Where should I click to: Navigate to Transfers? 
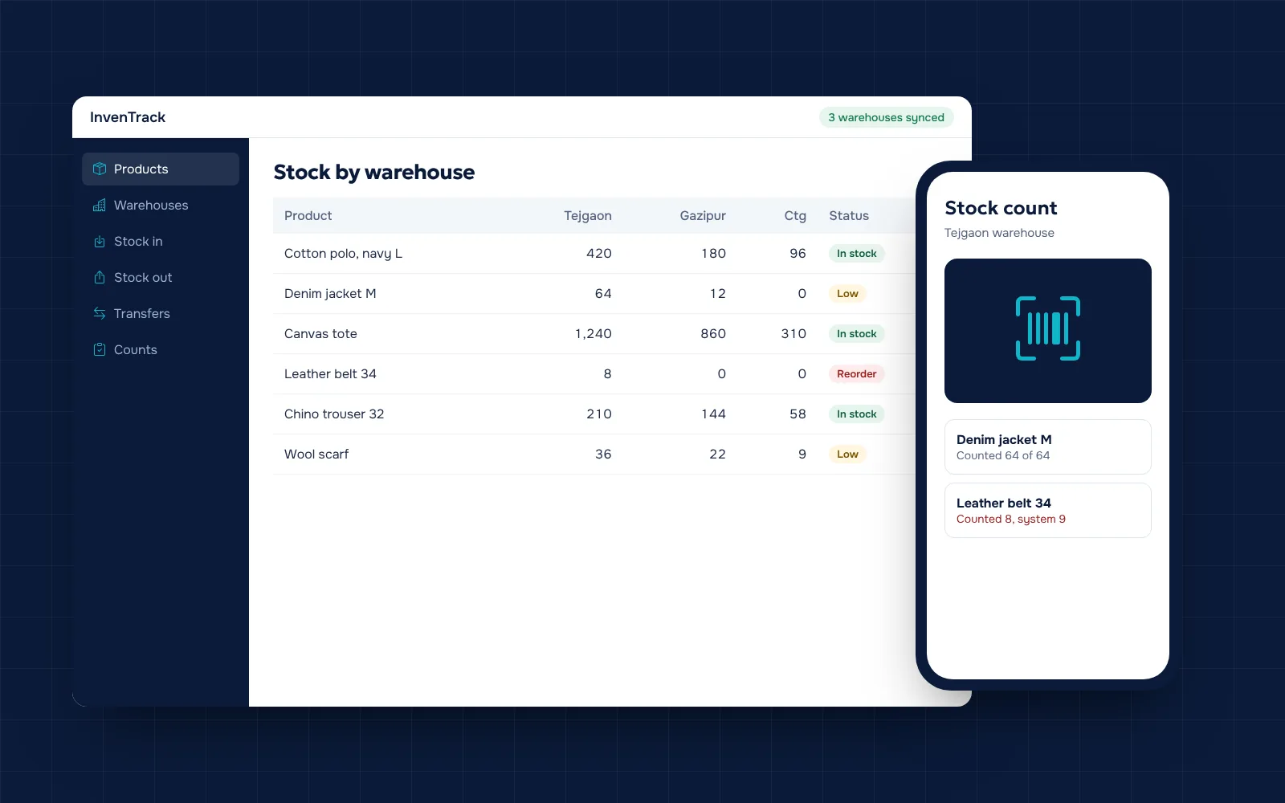161,313
